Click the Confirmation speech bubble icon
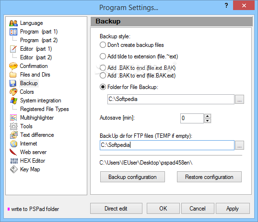The image size is (258, 222). click(x=13, y=66)
